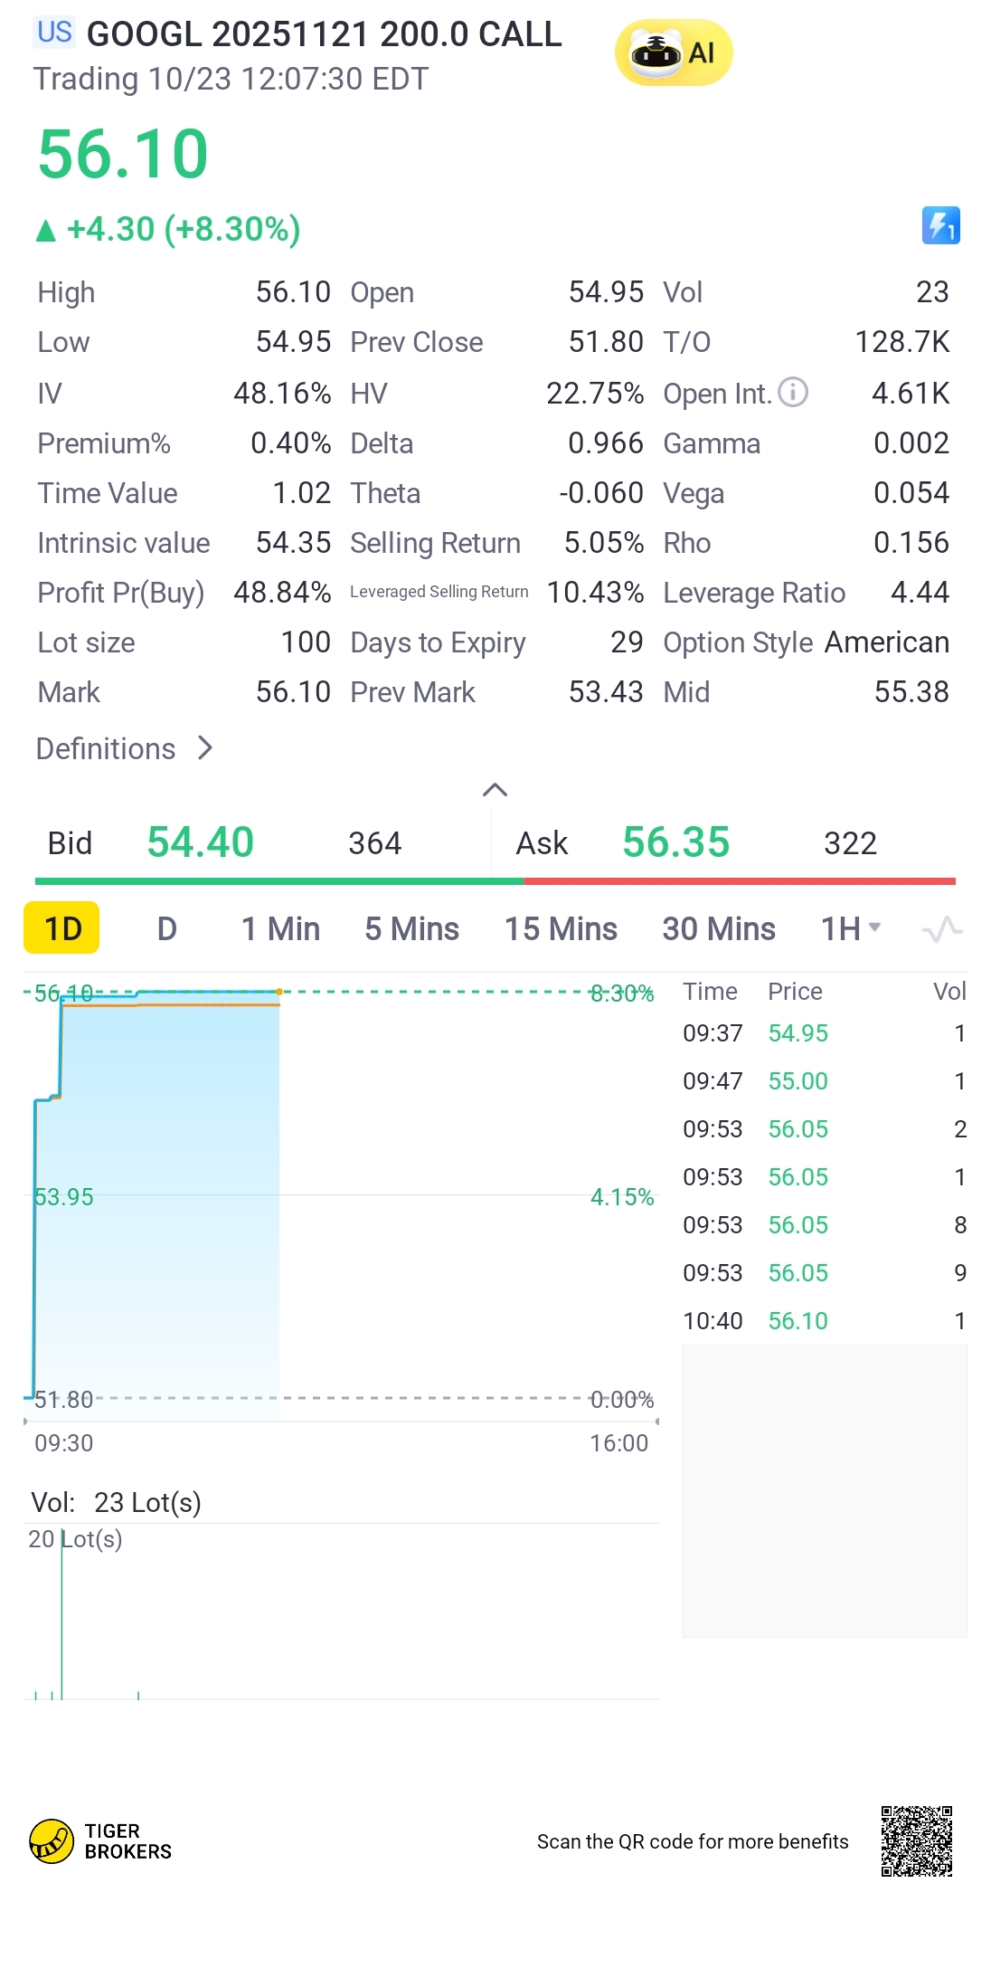Tap the Ask price 56.35
991x1978 pixels.
click(x=675, y=842)
